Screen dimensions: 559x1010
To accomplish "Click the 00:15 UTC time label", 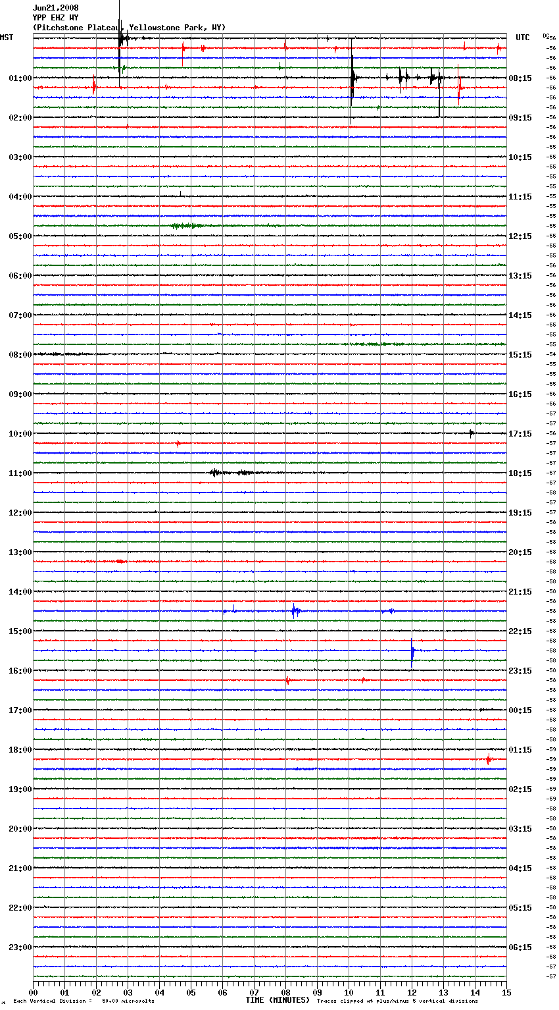I will [520, 710].
